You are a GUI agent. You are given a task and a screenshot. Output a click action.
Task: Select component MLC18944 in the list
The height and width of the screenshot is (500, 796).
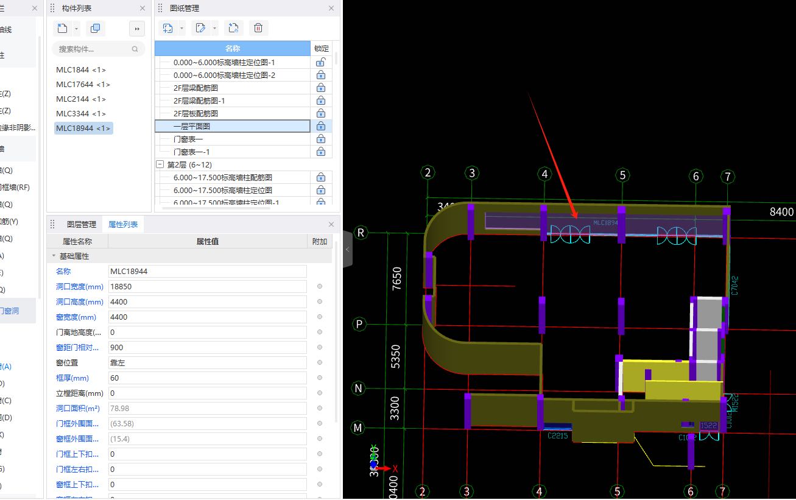pyautogui.click(x=83, y=128)
